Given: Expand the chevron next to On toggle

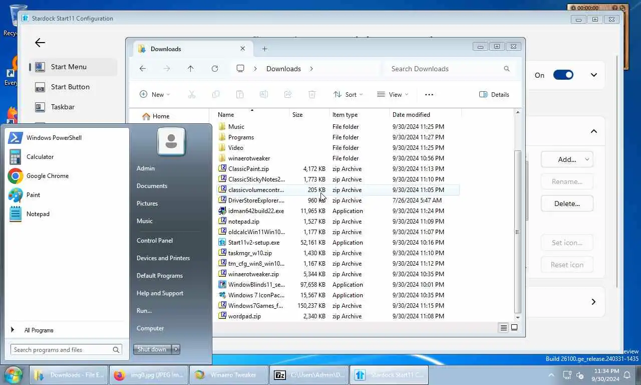Looking at the screenshot, I should tap(594, 75).
